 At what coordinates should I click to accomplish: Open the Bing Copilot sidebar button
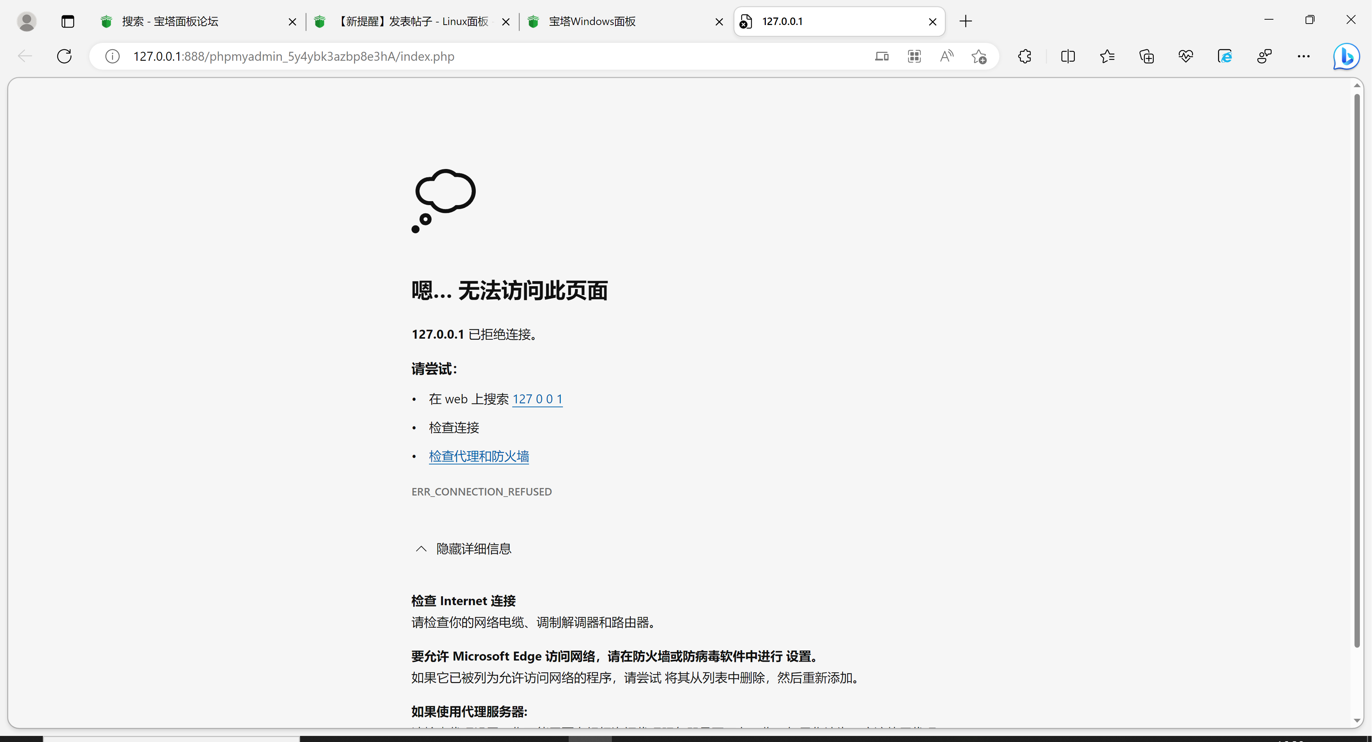[1346, 56]
